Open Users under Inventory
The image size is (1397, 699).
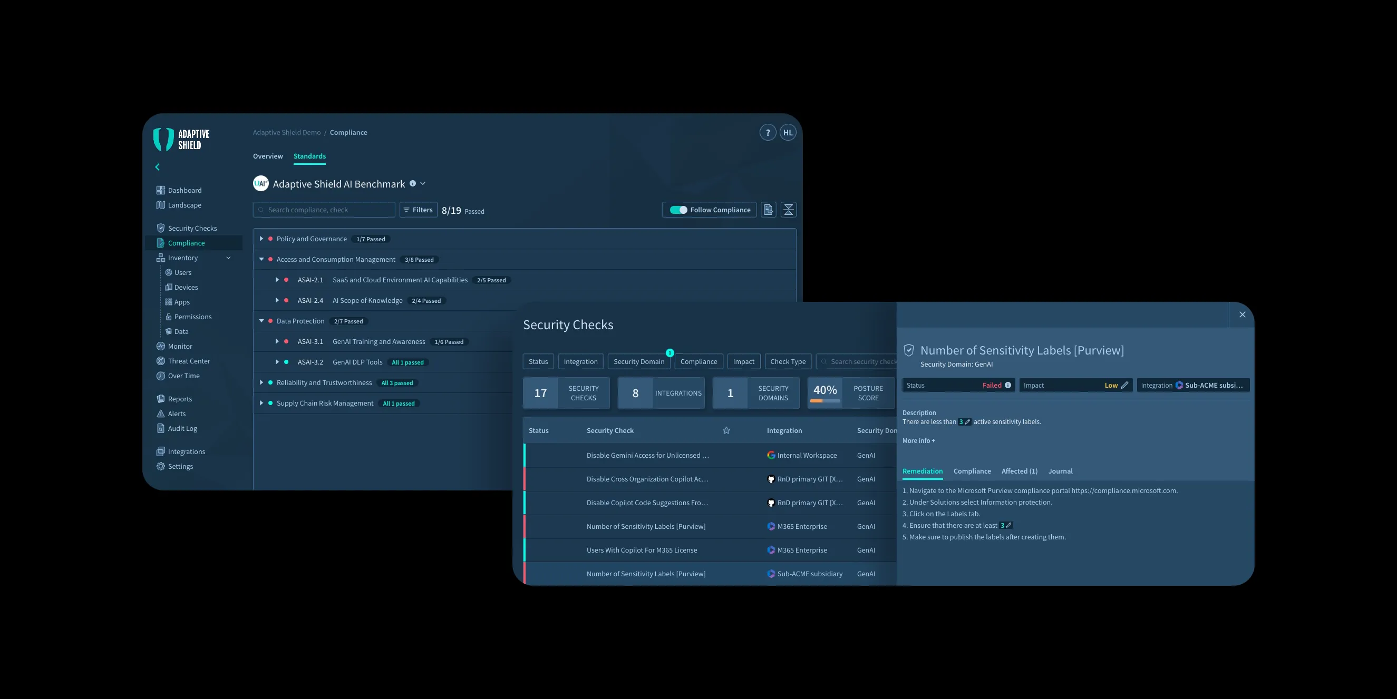178,272
